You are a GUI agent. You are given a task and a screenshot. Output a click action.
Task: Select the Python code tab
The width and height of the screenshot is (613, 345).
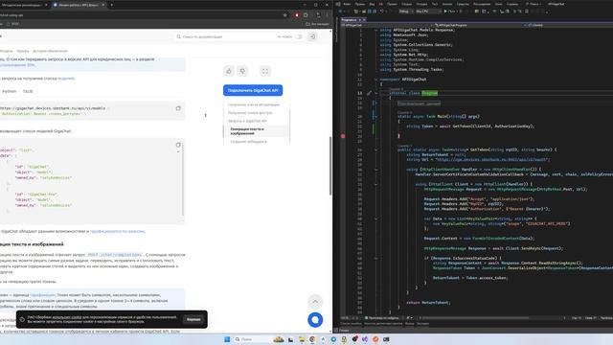click(10, 92)
